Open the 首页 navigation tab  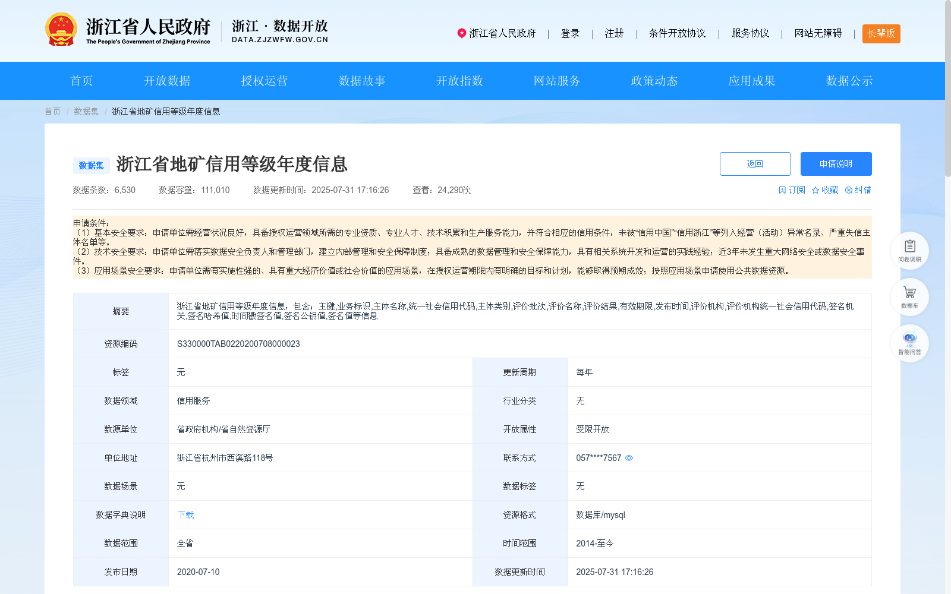pyautogui.click(x=82, y=81)
